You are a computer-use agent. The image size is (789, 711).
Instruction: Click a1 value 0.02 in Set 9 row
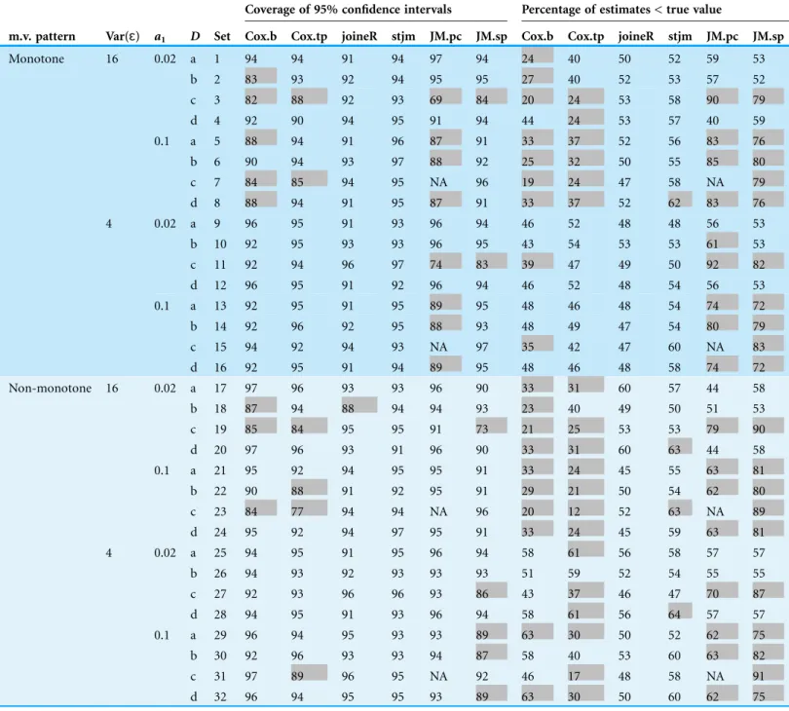[165, 224]
